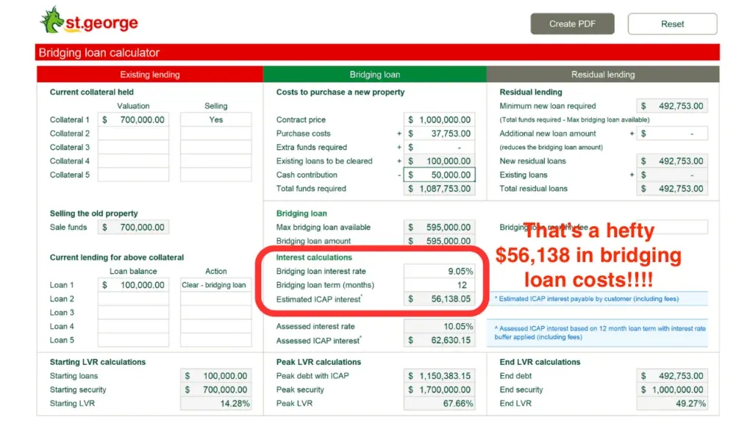Image resolution: width=753 pixels, height=423 pixels.
Task: Click the Starting loans value
Action: [215, 376]
